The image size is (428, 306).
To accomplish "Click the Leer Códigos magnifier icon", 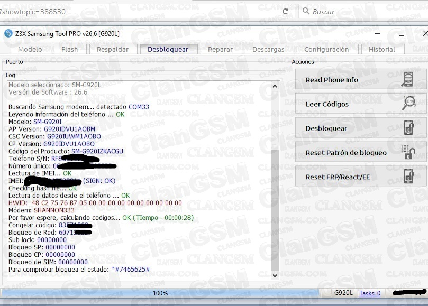I will [408, 103].
